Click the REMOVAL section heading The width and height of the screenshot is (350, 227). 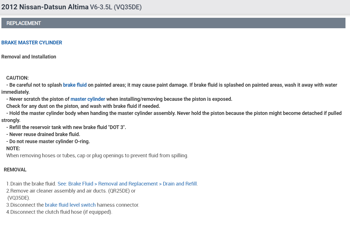point(15,170)
